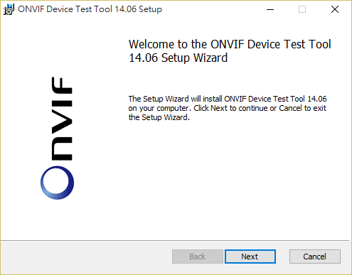Cancel the ONVIF Device Test Tool setup

point(315,257)
